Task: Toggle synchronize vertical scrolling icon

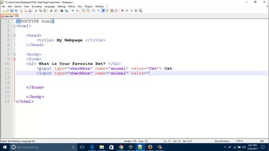Action: pyautogui.click(x=83, y=11)
